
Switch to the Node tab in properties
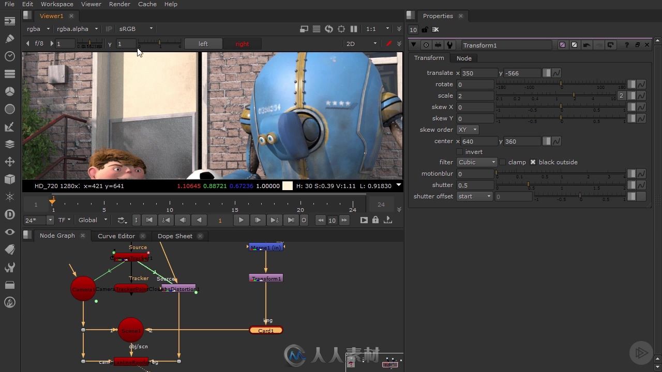(x=464, y=58)
